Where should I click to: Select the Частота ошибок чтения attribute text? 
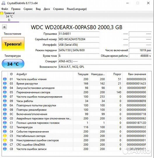pyautogui.click(x=32, y=79)
